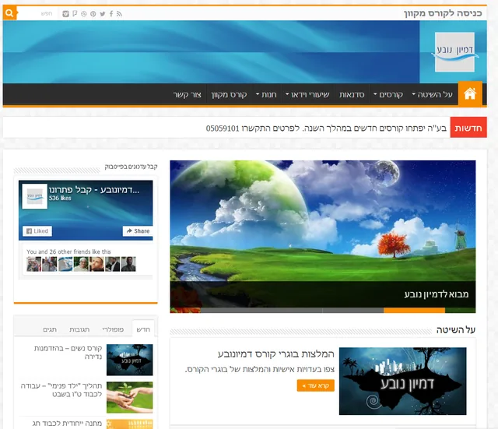Open the Facebook 'f' icon in header
498x429 pixels.
pos(111,14)
